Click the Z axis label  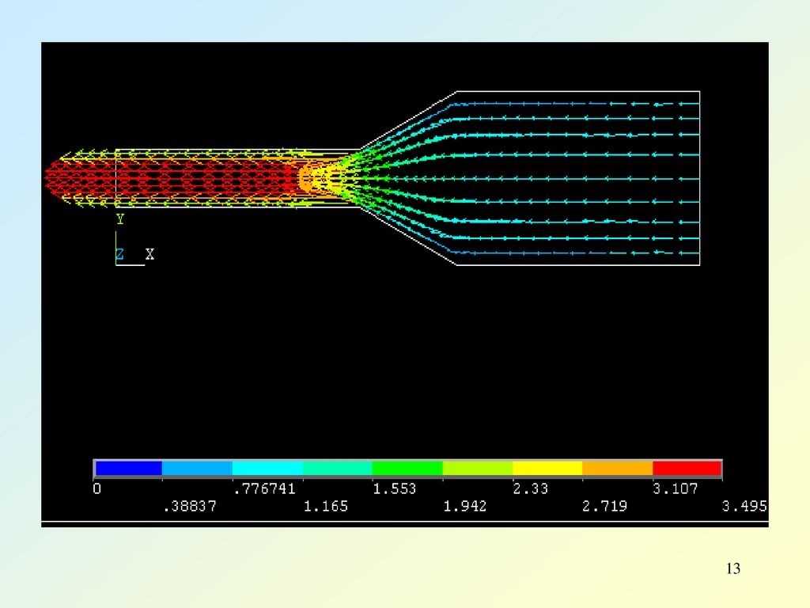coord(120,254)
